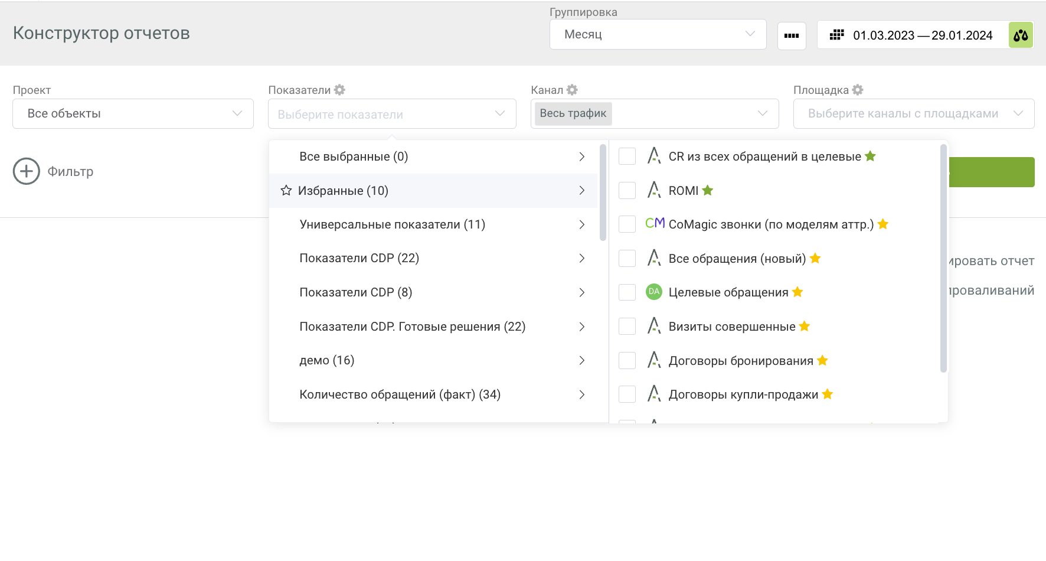This screenshot has height=561, width=1046.
Task: Click the four-dots button near grouping
Action: point(792,35)
